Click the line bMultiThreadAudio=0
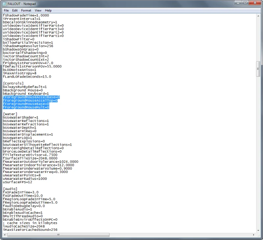Viewport: 263px width, 240px height. pos(23,216)
